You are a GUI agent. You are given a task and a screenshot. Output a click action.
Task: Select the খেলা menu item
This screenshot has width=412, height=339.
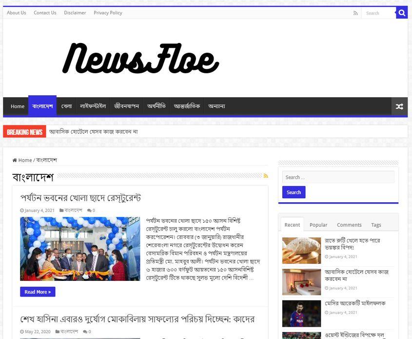click(x=66, y=106)
